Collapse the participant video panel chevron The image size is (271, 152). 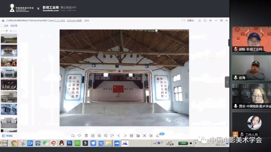point(227,82)
